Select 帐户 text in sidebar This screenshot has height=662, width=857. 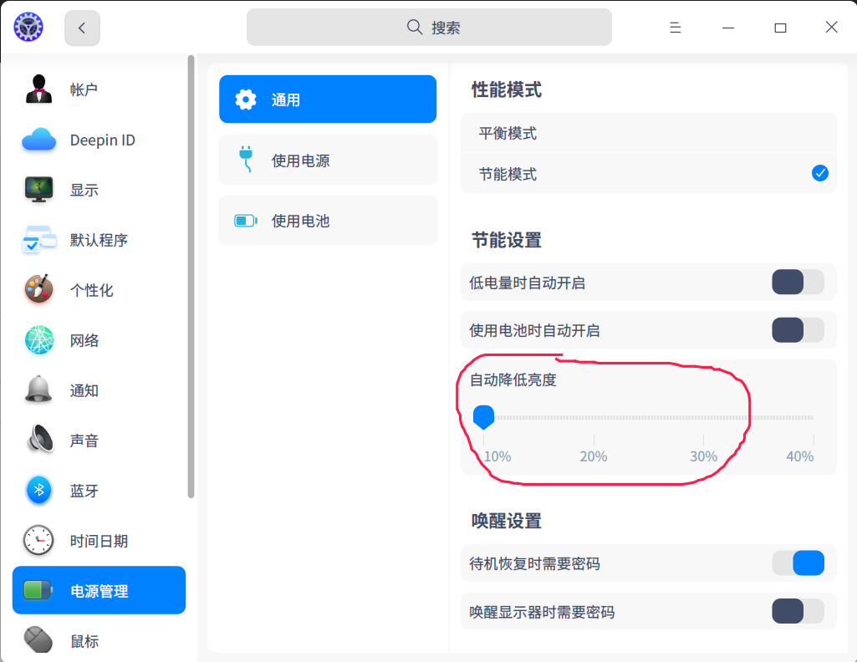coord(84,89)
